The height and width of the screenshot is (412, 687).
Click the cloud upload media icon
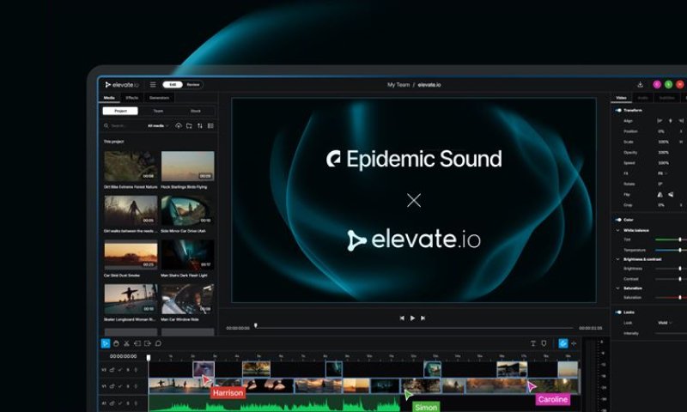pyautogui.click(x=179, y=125)
